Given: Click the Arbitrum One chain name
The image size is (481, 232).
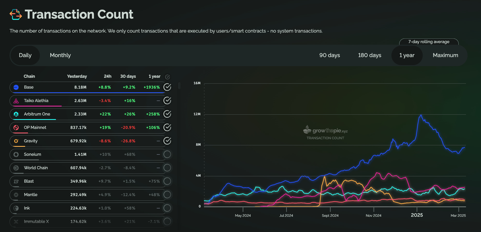Looking at the screenshot, I should coord(37,114).
